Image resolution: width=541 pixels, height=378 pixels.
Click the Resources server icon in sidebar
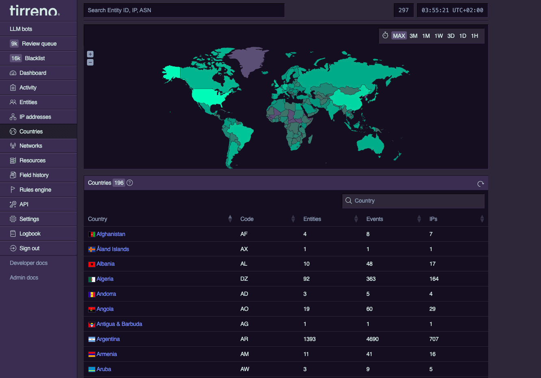pos(13,160)
